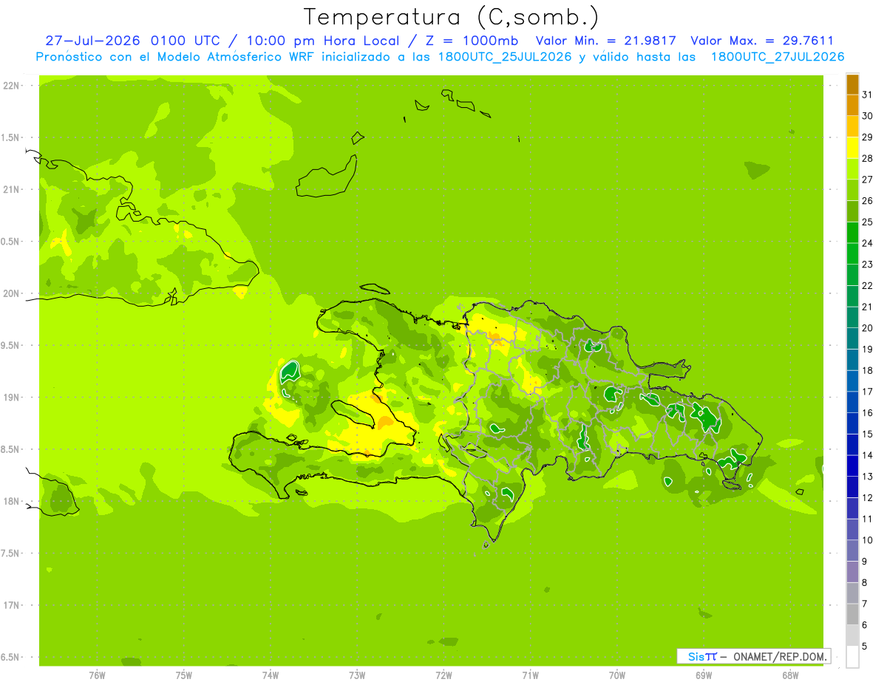This screenshot has height=685, width=887.
Task: Click the '70W' longitude label
Action: coord(617,675)
